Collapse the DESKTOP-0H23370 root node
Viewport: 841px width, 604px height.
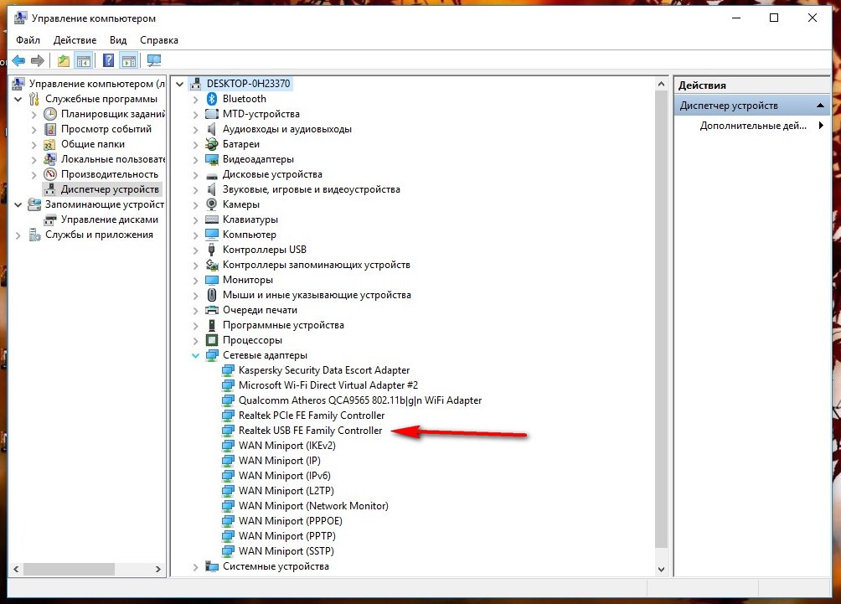tap(180, 84)
